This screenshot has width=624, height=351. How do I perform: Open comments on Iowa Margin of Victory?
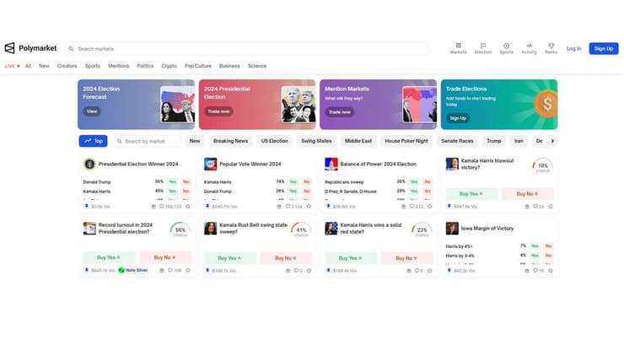[x=539, y=271]
